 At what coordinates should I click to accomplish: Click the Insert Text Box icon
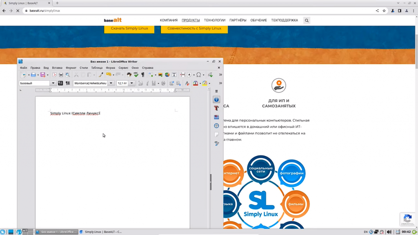click(174, 75)
